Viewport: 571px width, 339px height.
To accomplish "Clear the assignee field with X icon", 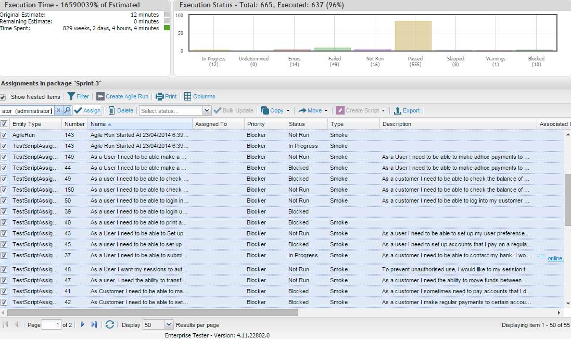I will [58, 110].
